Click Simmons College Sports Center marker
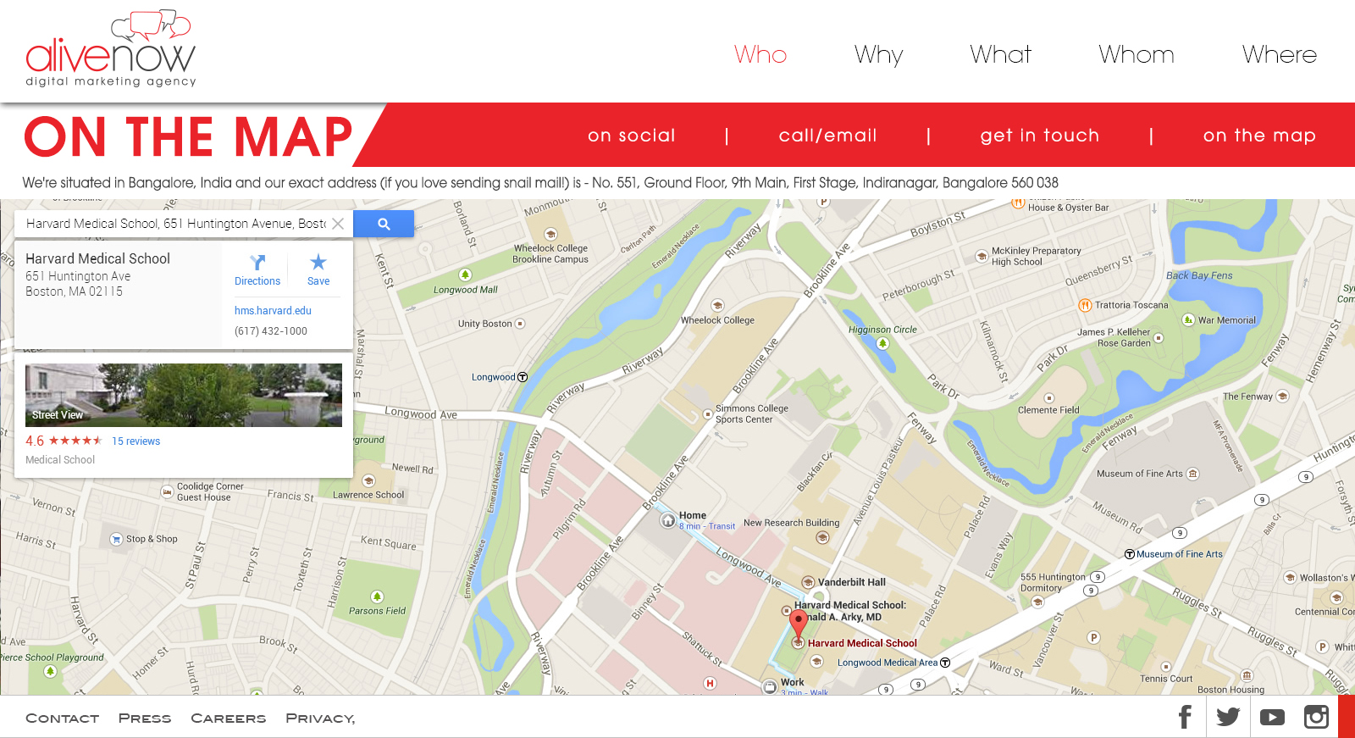Image resolution: width=1355 pixels, height=738 pixels. (708, 414)
